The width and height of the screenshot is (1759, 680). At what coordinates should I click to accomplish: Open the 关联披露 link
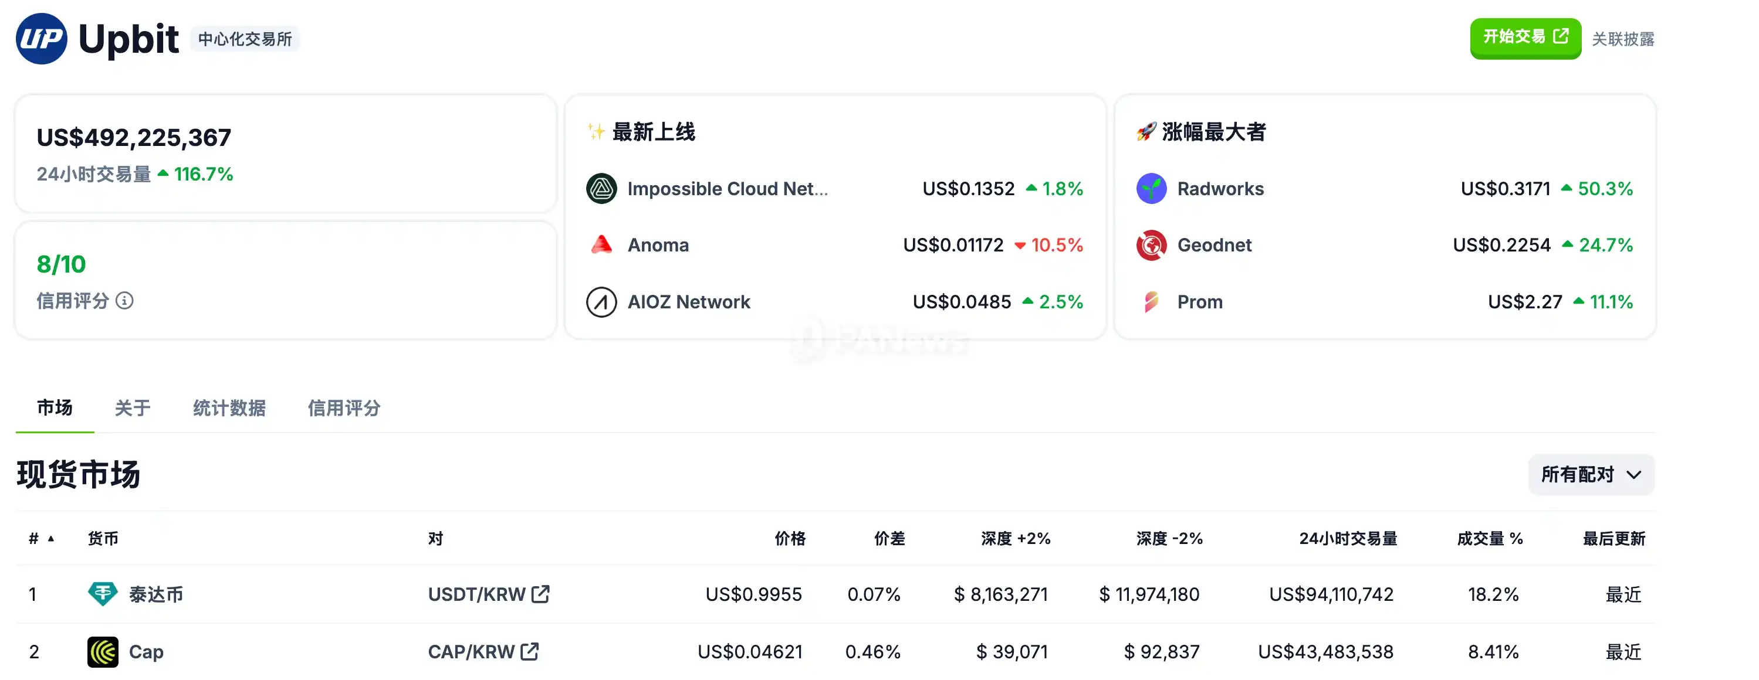click(1623, 39)
